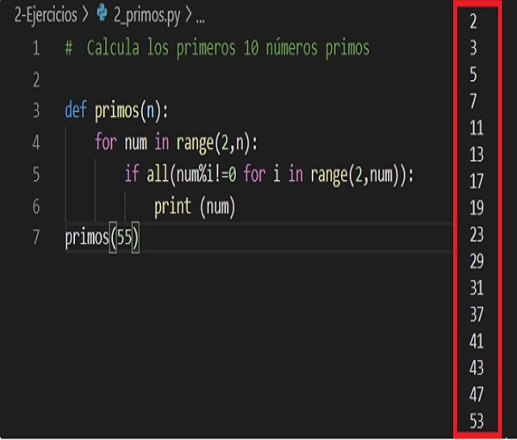
Task: Click the number 55 on line 7
Action: click(124, 237)
